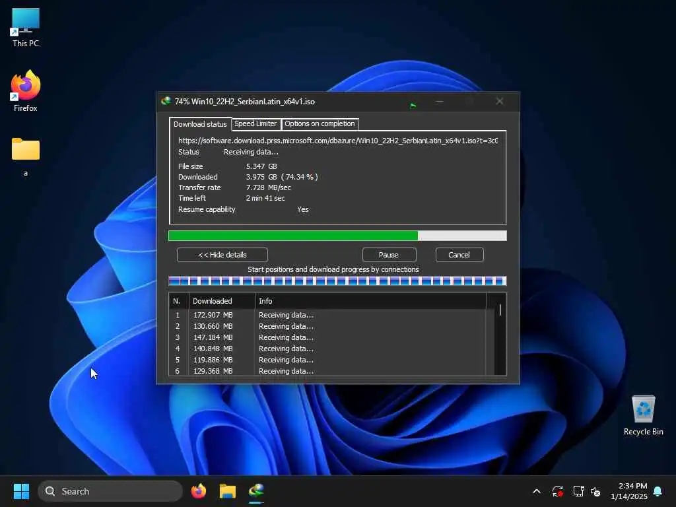676x507 pixels.
Task: Click the sync status tray icon
Action: click(557, 491)
